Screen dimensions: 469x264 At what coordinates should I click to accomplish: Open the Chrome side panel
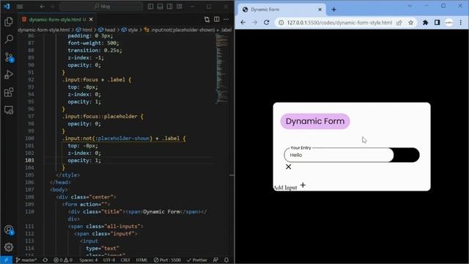[x=437, y=23]
